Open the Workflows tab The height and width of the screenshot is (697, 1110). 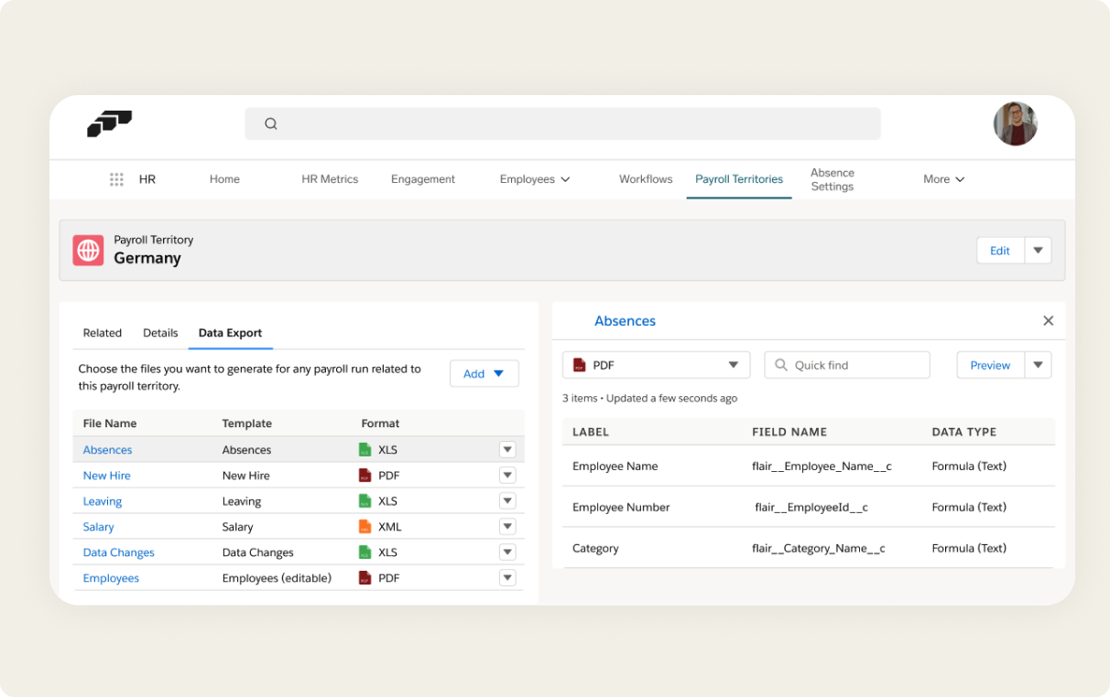(x=646, y=179)
